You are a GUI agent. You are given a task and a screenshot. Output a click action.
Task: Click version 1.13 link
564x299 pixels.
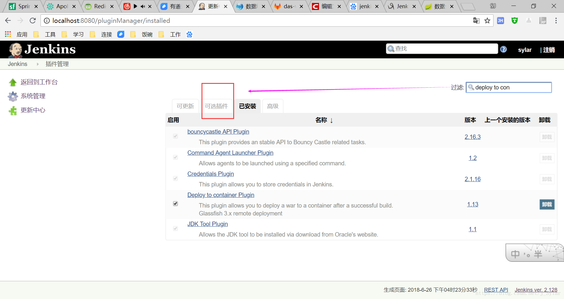click(473, 204)
